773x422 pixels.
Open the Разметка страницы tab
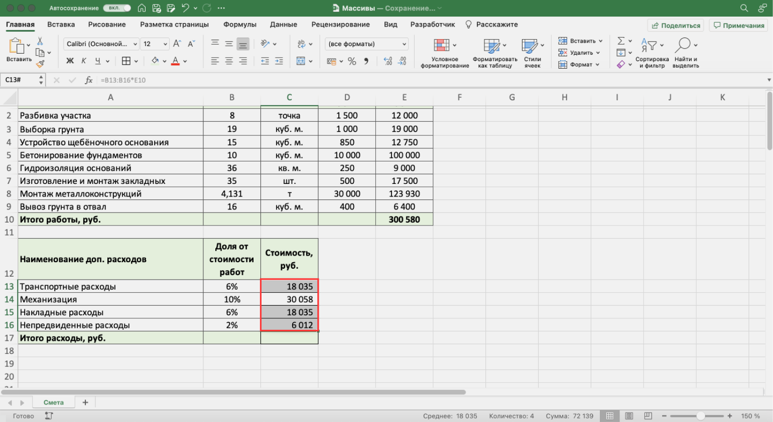click(x=175, y=25)
